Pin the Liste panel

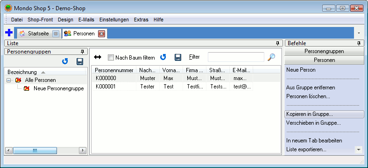(278, 43)
